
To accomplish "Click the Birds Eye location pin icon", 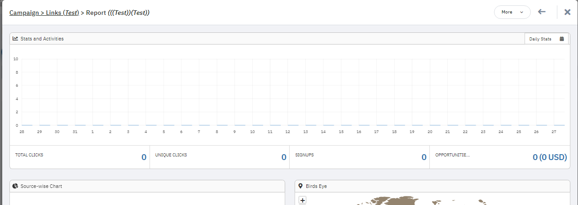I will 300,186.
